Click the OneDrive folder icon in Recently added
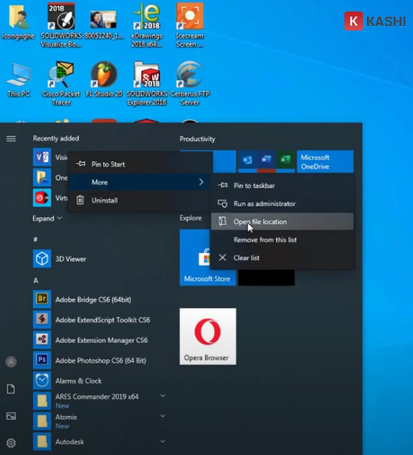The image size is (413, 455). point(42,177)
